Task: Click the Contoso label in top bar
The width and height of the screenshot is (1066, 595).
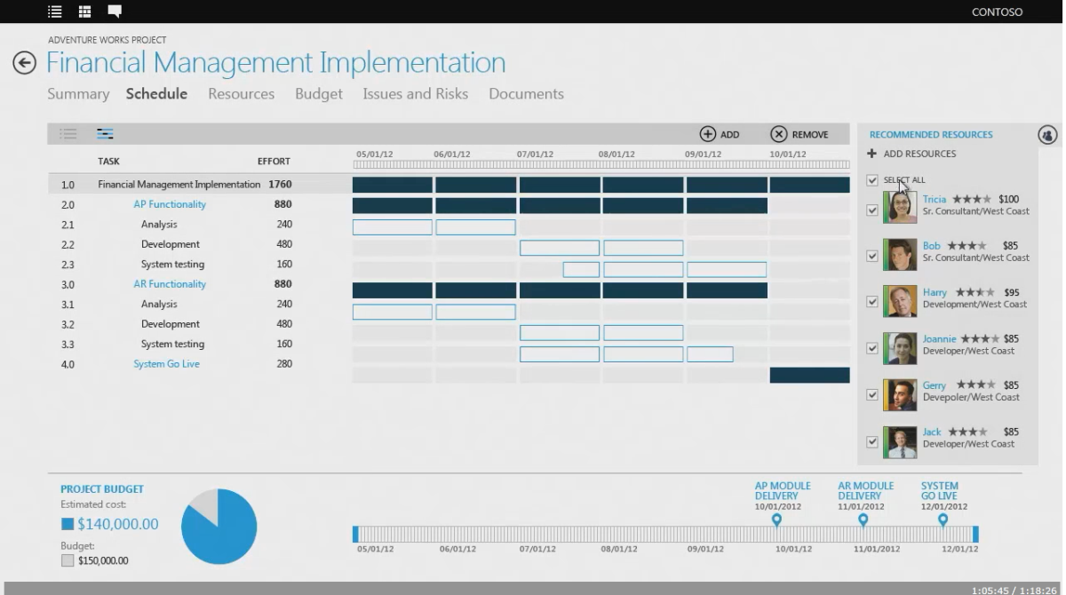Action: point(998,12)
